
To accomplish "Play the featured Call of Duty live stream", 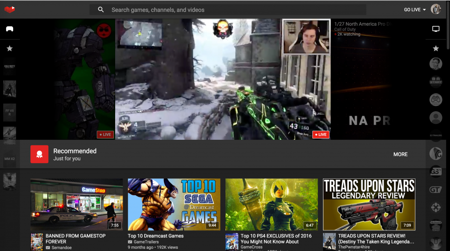I will tap(223, 79).
